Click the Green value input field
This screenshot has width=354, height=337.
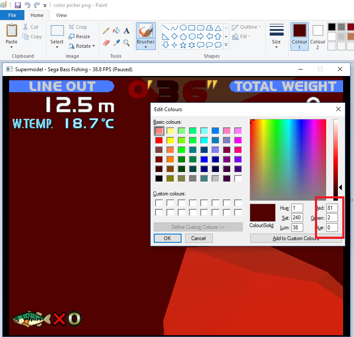pyautogui.click(x=332, y=218)
